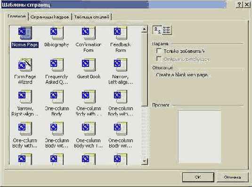This screenshot has width=252, height=187.
Task: Close the Шаблоны страниц dialog
Action: (247, 5)
